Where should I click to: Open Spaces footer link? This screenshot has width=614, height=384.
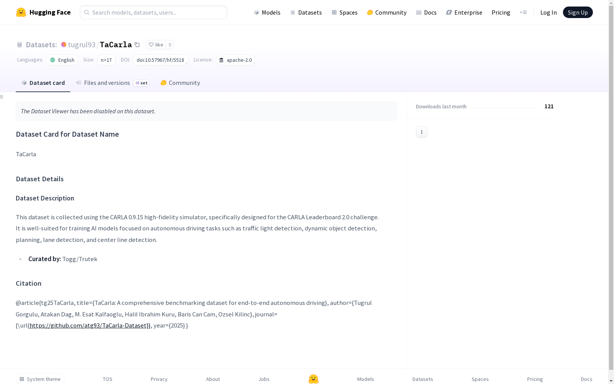(x=480, y=379)
